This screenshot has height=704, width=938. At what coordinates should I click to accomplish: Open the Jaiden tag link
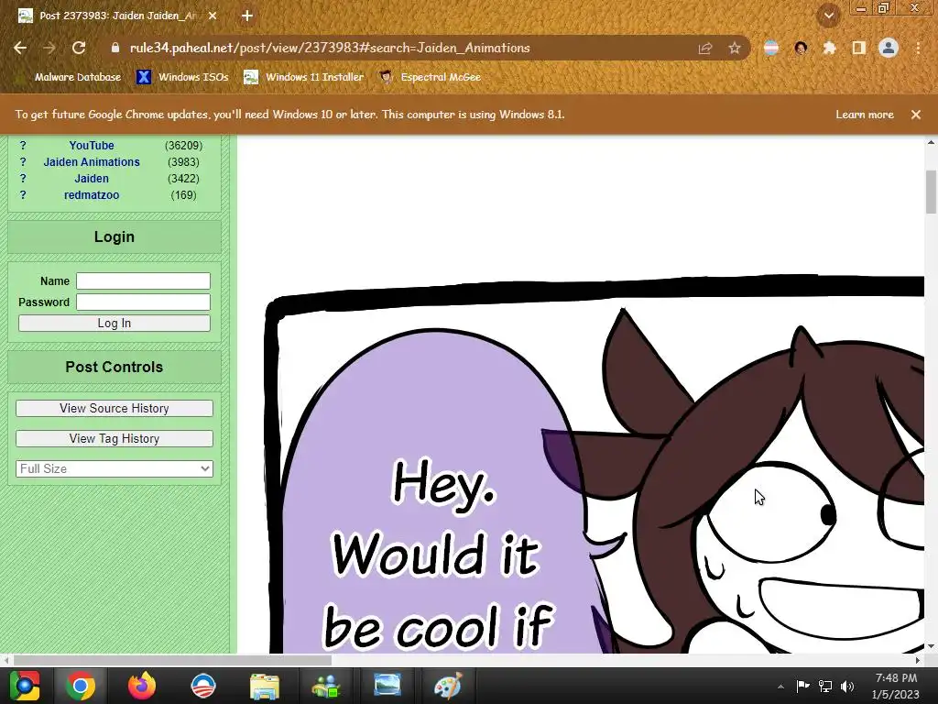pyautogui.click(x=92, y=179)
